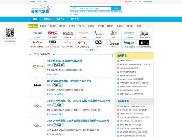This screenshot has width=182, height=137.
Task: Open the 优惠码 navigation menu item
Action: [x=47, y=19]
